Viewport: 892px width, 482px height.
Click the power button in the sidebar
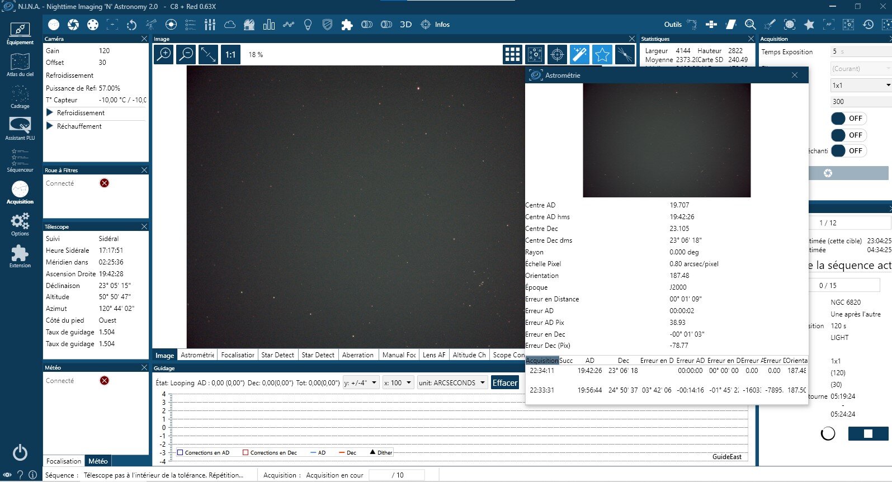point(20,452)
